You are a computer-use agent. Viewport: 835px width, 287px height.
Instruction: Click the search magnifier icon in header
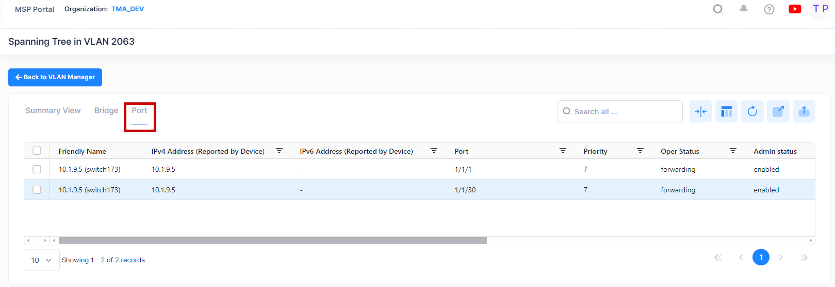coord(717,9)
